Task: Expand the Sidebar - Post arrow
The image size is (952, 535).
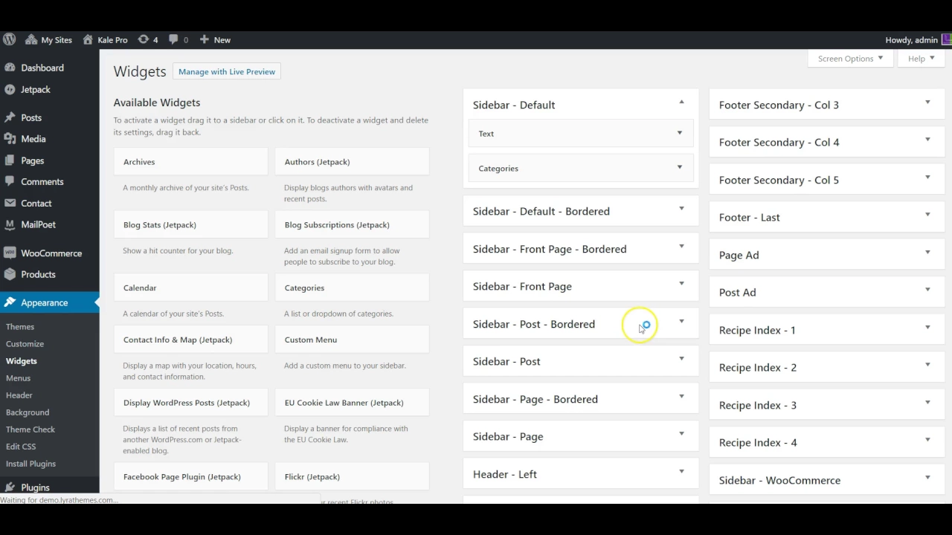Action: 681,359
